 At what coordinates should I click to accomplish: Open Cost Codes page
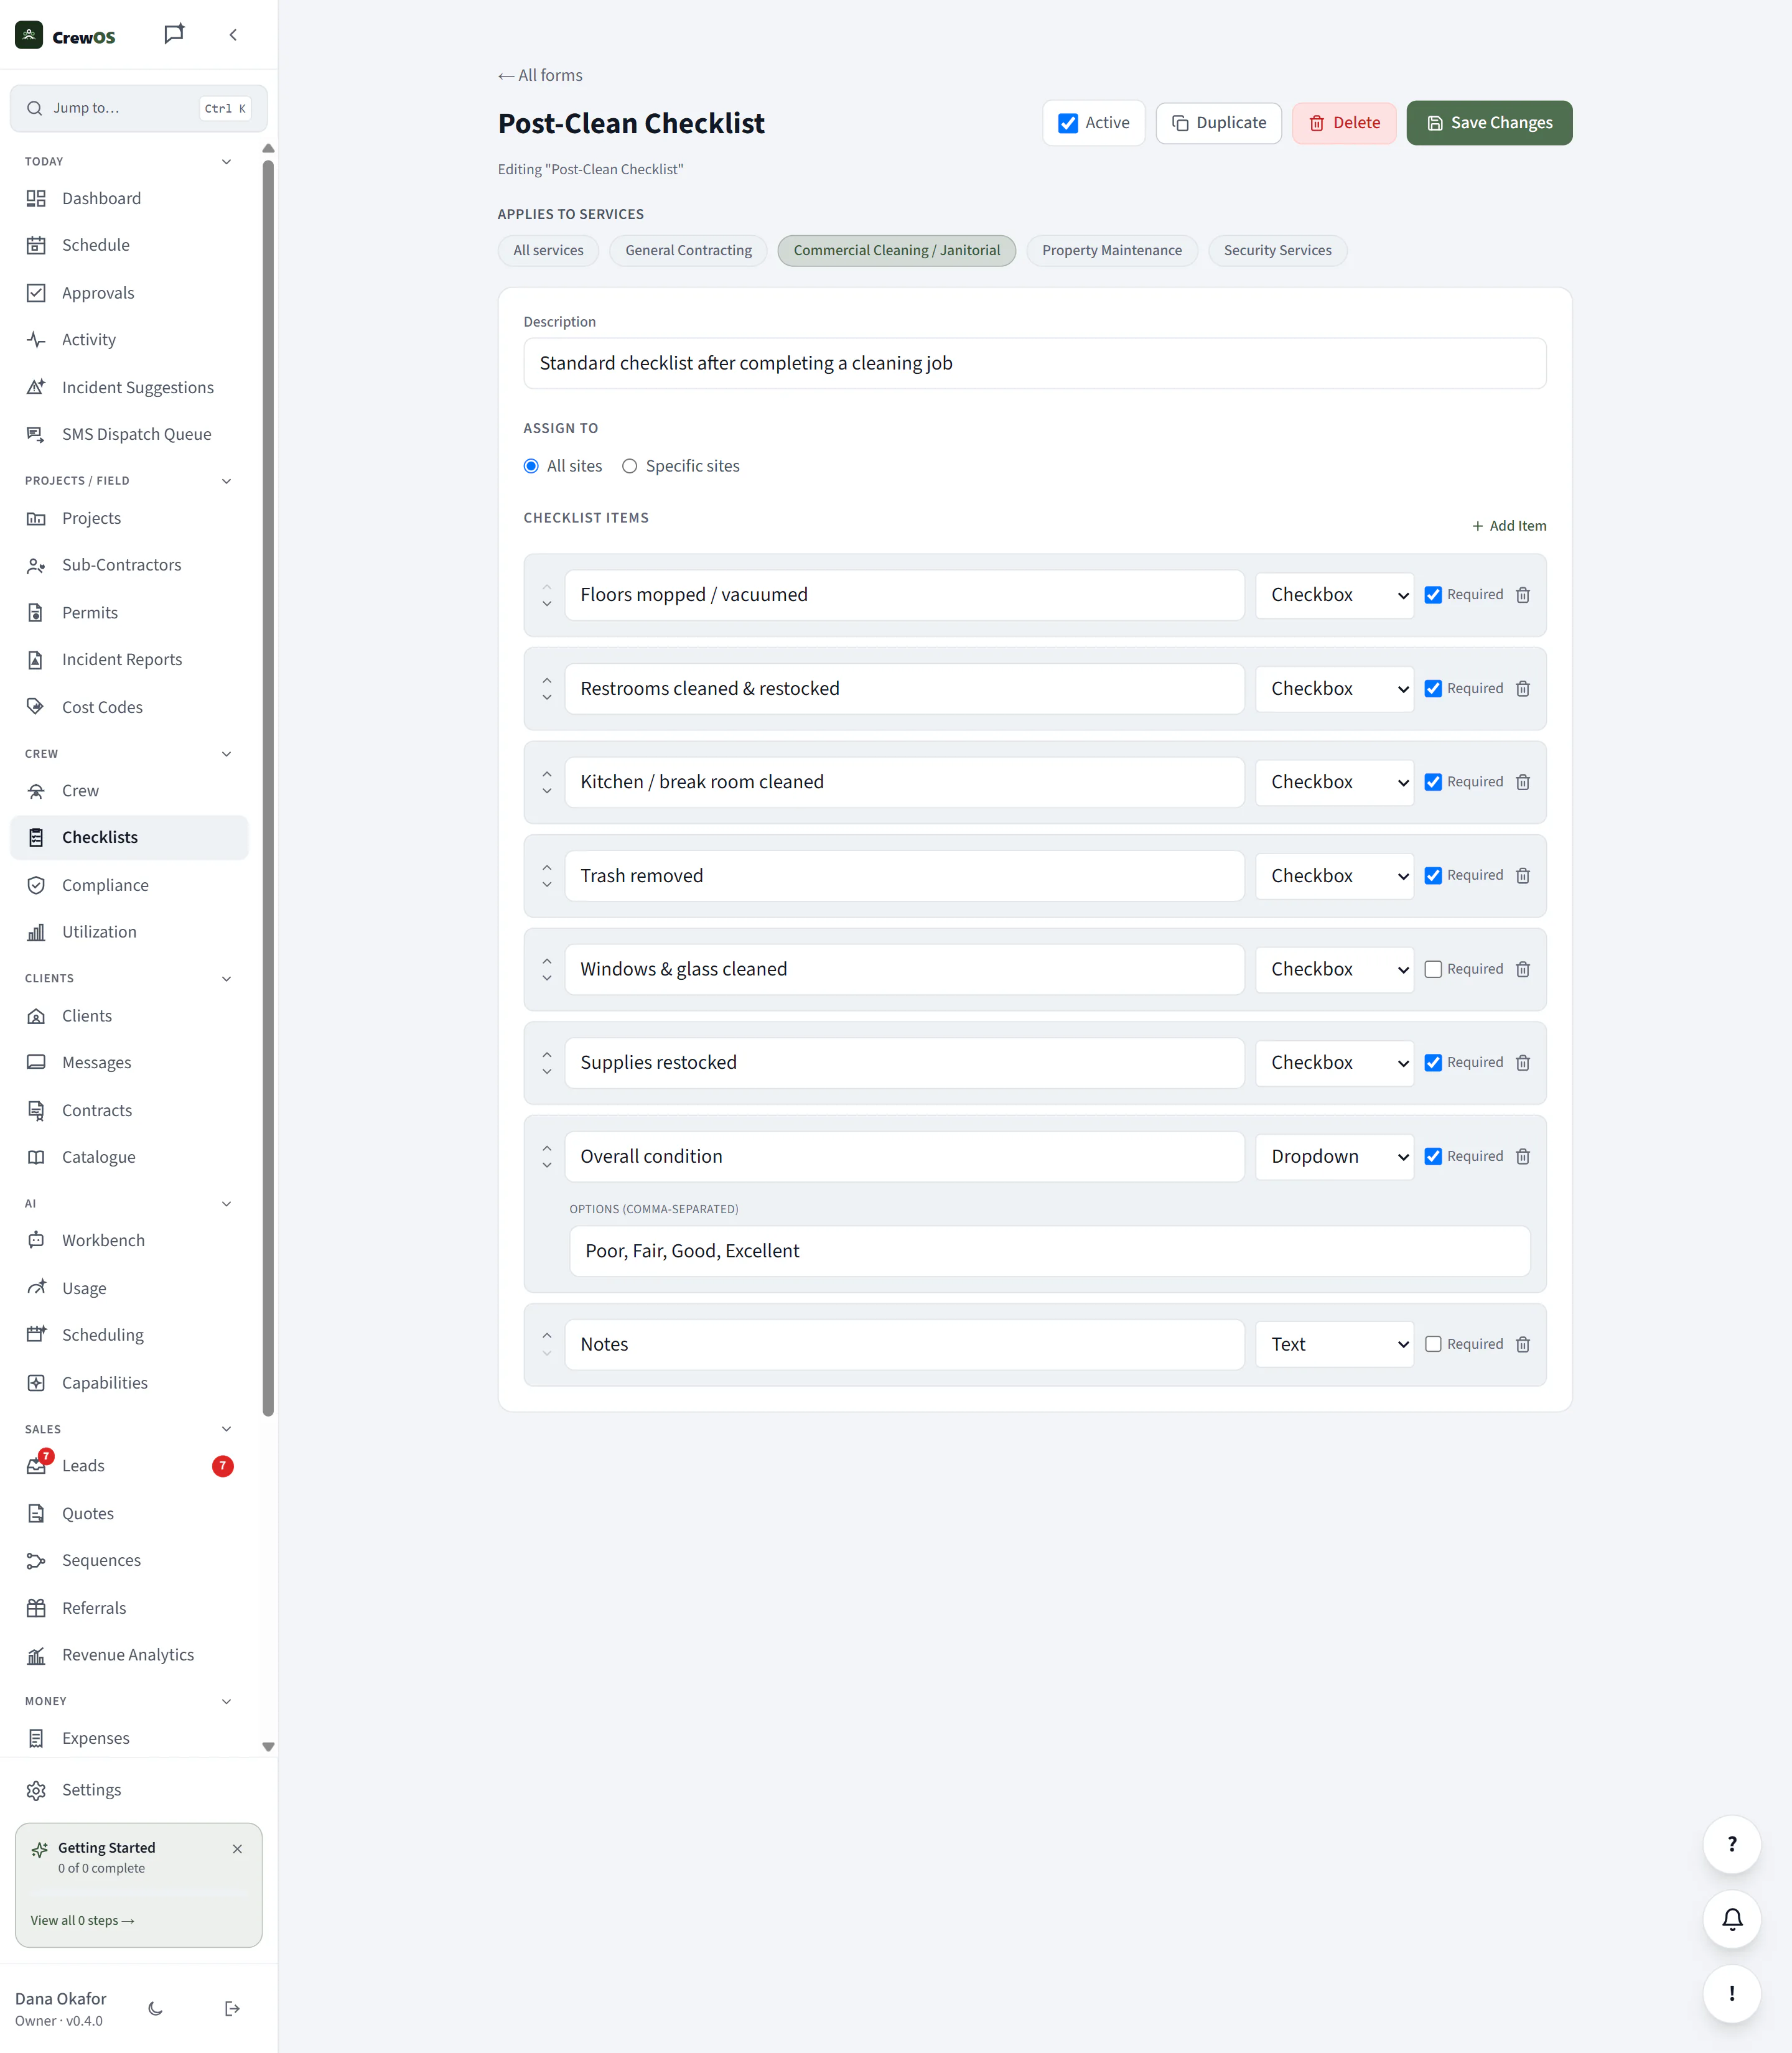pos(129,707)
